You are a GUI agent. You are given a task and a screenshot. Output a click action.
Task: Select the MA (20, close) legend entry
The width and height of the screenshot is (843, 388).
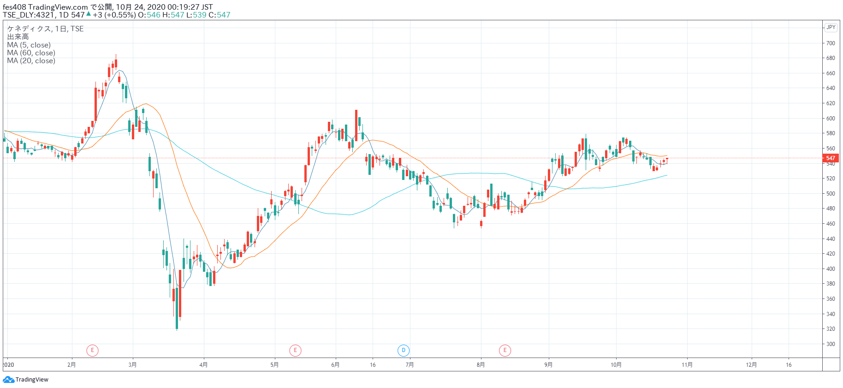click(x=31, y=61)
